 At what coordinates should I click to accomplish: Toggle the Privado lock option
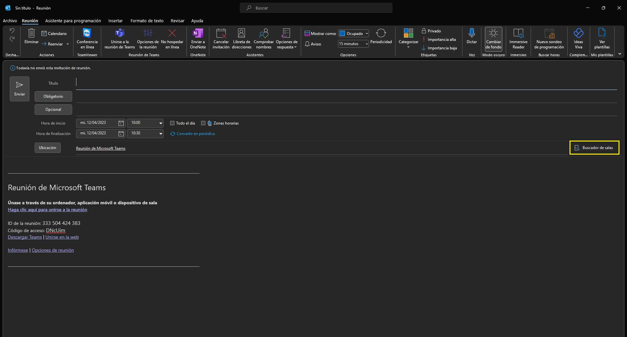click(x=431, y=31)
